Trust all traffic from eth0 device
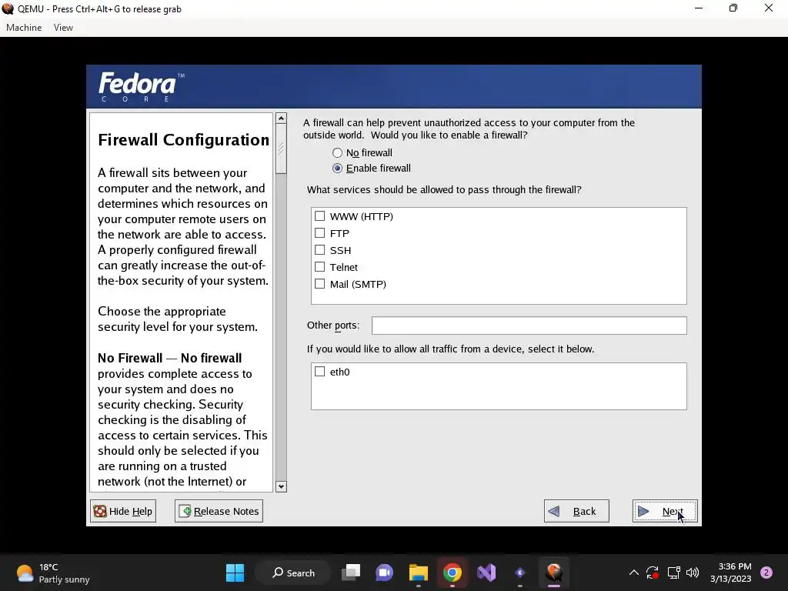The width and height of the screenshot is (788, 591). (x=319, y=372)
